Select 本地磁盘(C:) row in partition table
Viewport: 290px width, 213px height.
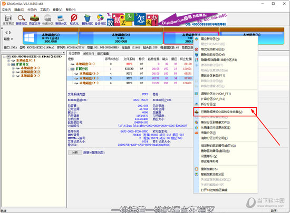130,64
